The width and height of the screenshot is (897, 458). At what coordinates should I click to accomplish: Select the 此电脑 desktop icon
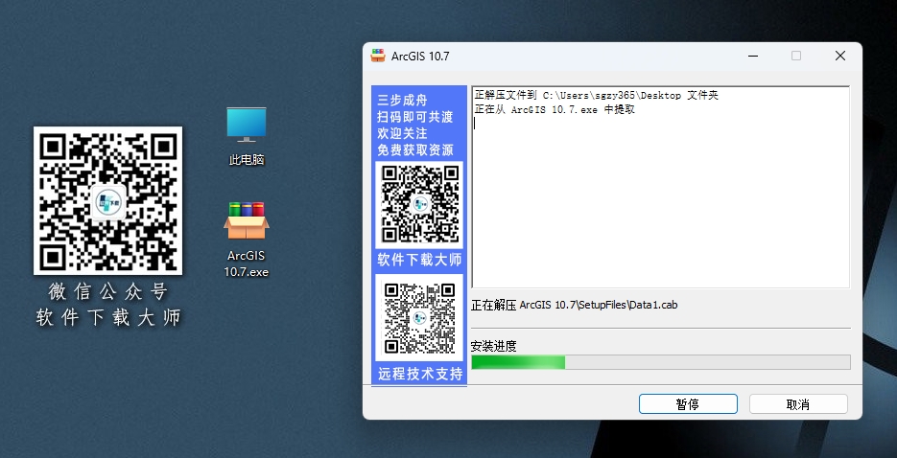pos(247,136)
